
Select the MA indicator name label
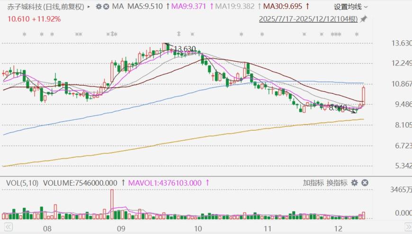[x=116, y=7]
